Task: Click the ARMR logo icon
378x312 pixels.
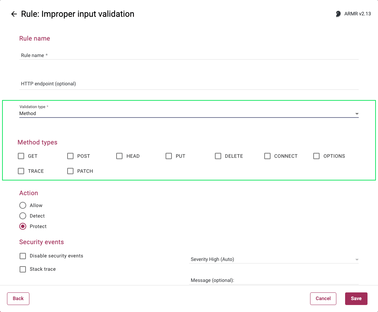Action: (338, 14)
